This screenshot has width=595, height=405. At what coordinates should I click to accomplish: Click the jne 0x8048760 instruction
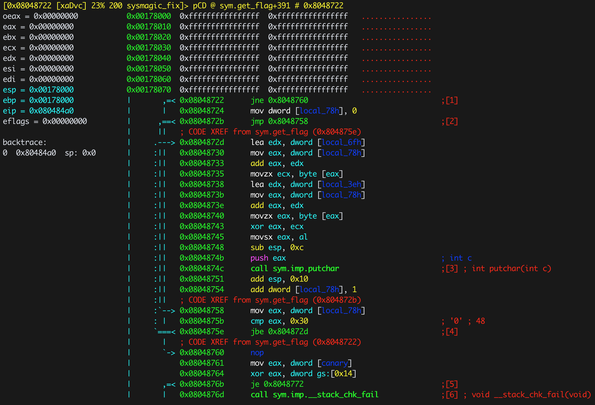pyautogui.click(x=279, y=100)
